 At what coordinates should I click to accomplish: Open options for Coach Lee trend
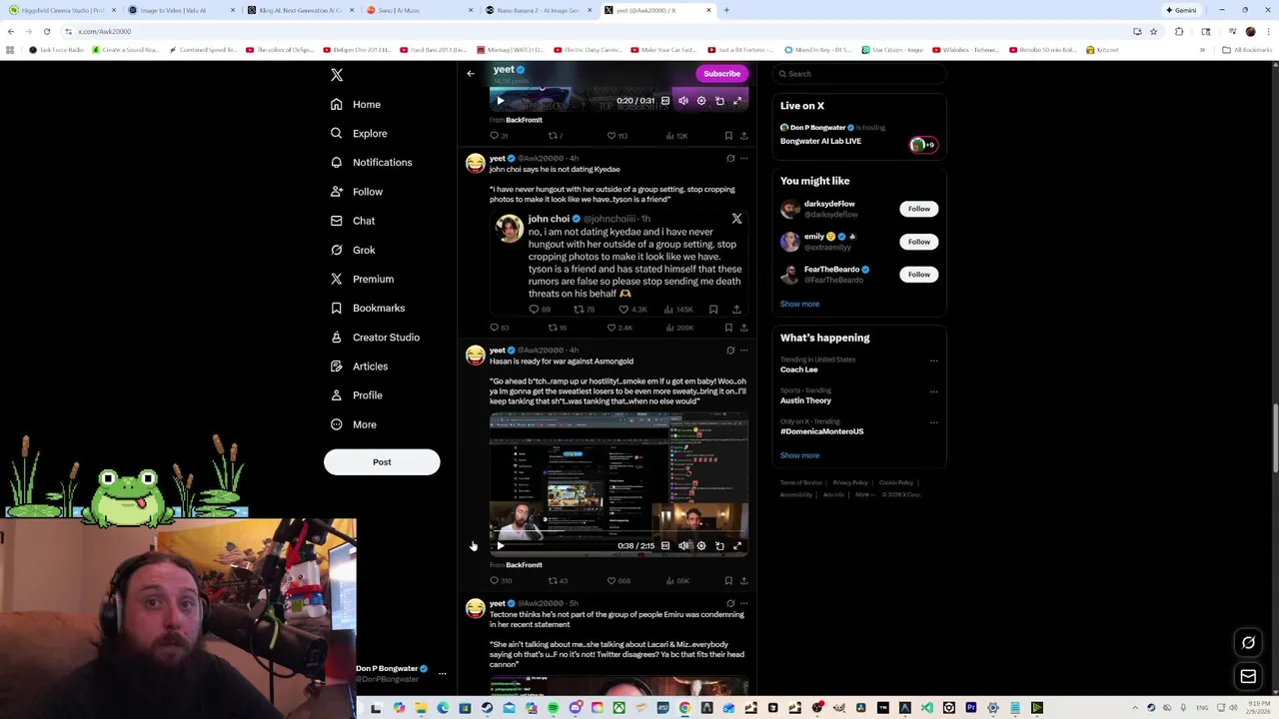[x=933, y=360]
